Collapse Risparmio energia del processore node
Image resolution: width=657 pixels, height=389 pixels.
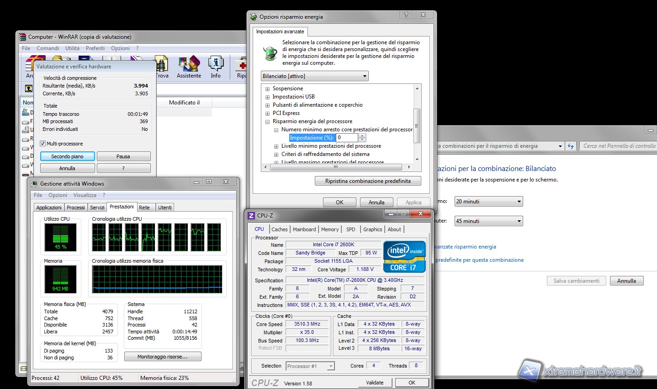[267, 122]
